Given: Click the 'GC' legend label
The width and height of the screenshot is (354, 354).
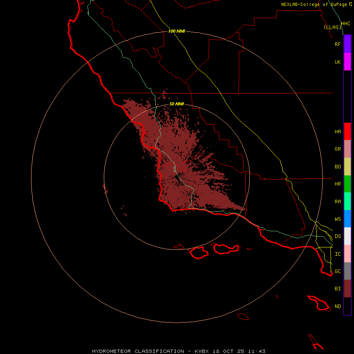Looking at the screenshot, I should pos(337,271).
